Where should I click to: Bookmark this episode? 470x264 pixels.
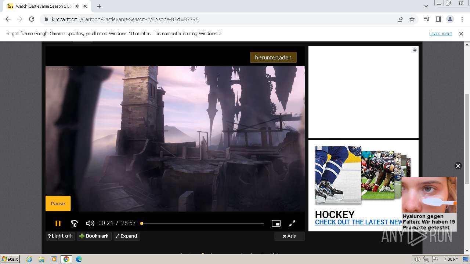pyautogui.click(x=94, y=236)
